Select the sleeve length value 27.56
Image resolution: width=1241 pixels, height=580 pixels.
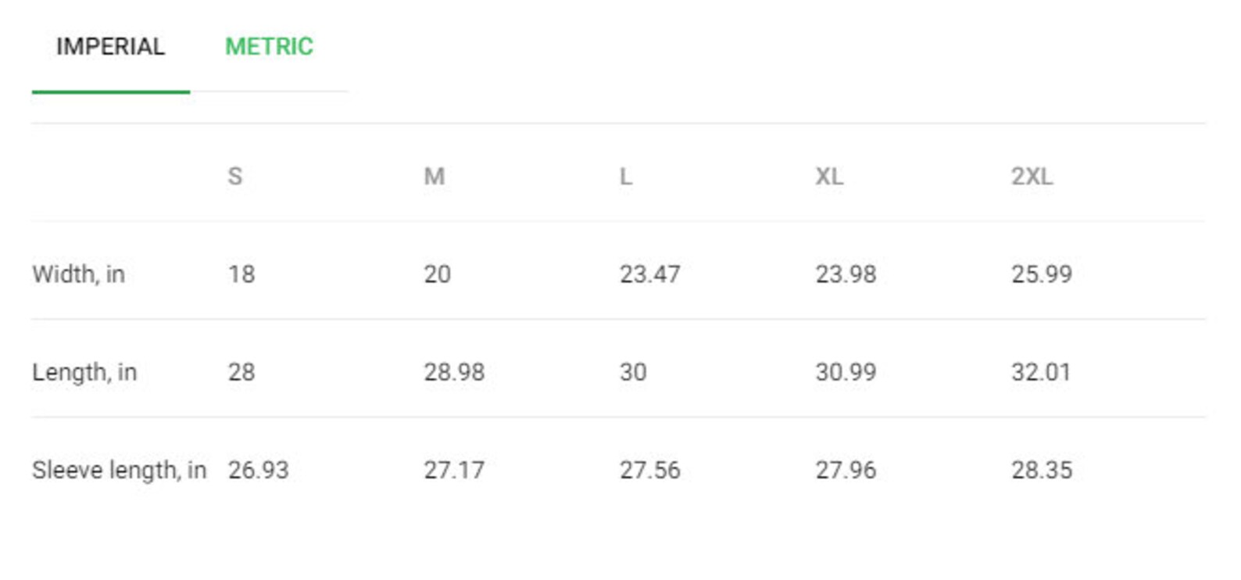(649, 470)
